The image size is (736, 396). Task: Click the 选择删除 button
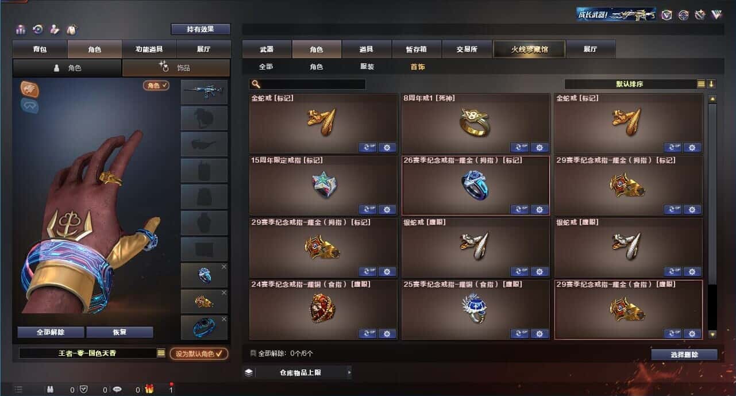(x=684, y=355)
